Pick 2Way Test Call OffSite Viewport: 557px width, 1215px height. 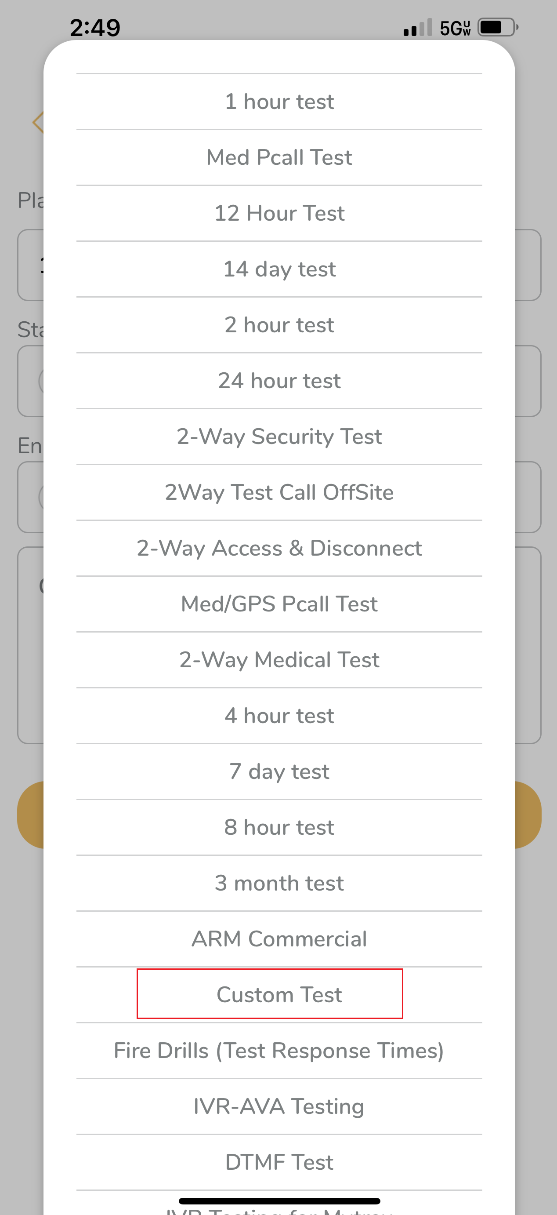click(279, 492)
